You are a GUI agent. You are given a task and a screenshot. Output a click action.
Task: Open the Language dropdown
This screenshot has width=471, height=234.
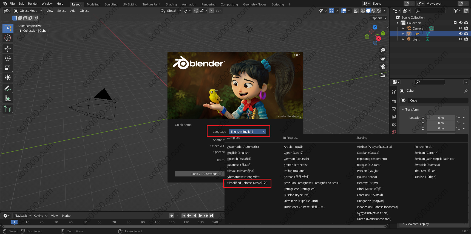[x=248, y=132]
